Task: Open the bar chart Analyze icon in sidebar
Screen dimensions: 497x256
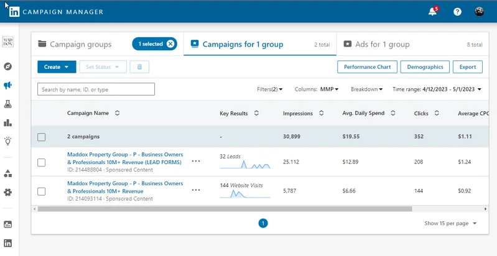Action: (x=7, y=123)
